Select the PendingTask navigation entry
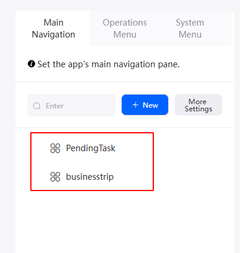 pos(92,148)
